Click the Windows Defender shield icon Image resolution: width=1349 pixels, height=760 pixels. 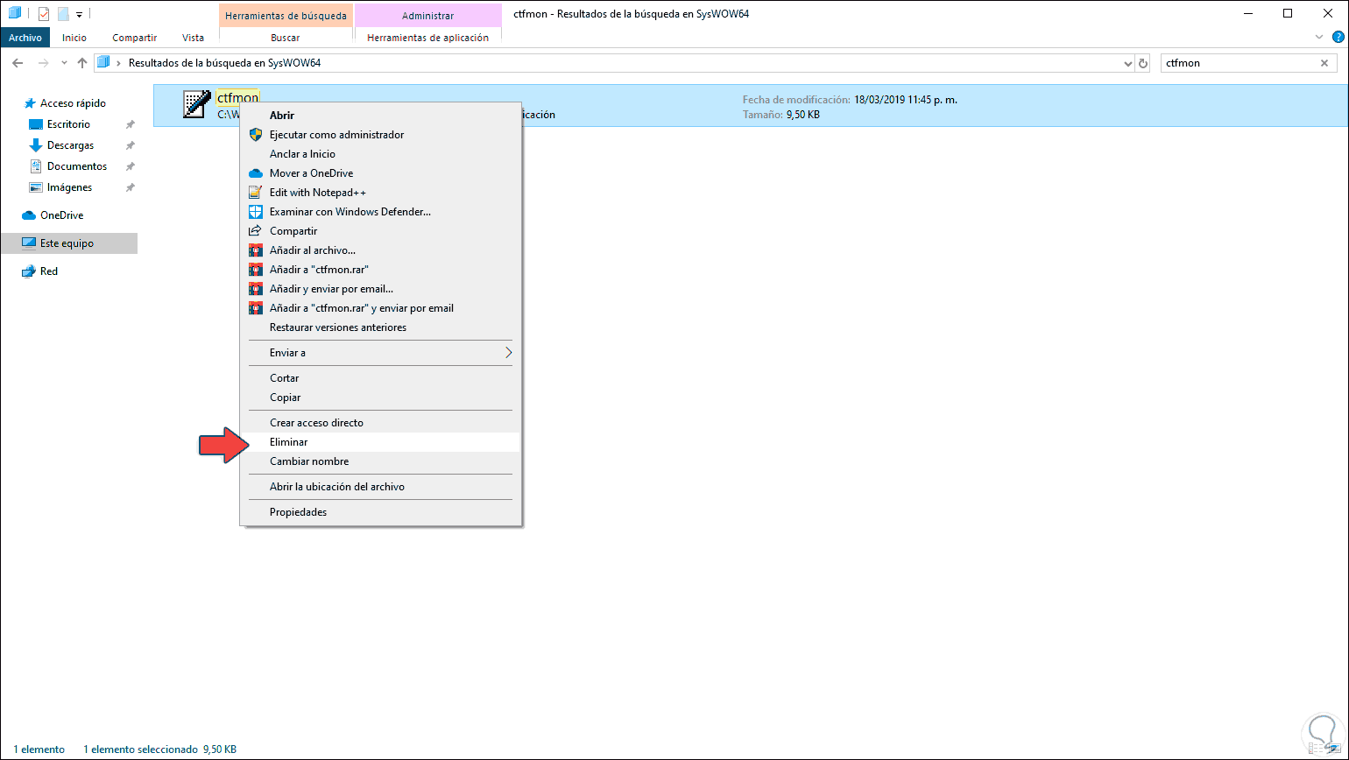(x=255, y=211)
